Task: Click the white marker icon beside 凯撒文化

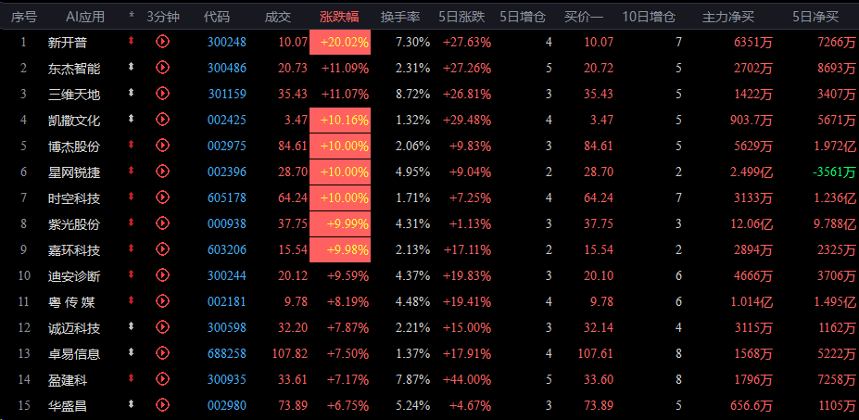Action: [131, 119]
